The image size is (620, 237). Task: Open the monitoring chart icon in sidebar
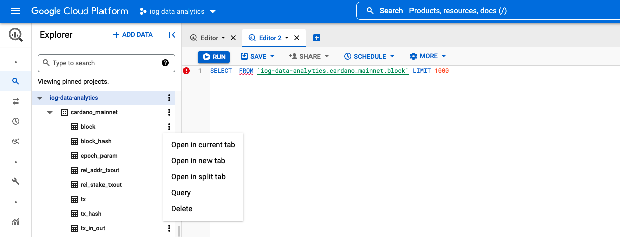point(16,221)
